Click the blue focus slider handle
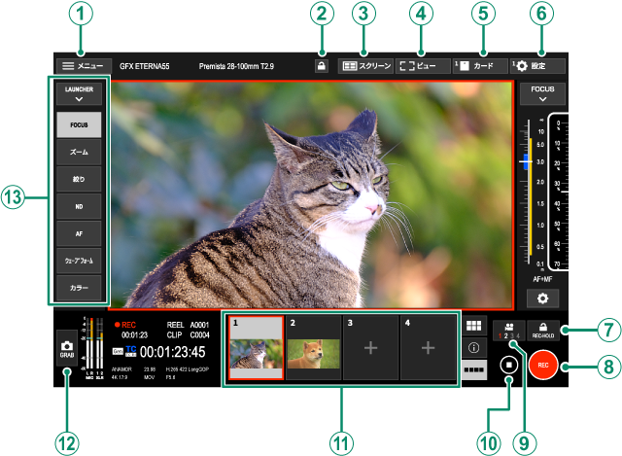The image size is (622, 456). [x=528, y=160]
